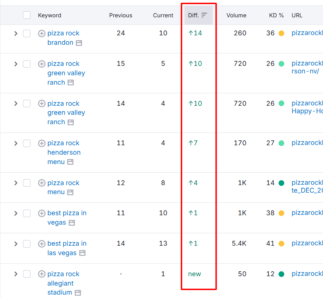Click the ↑7 diff value for henderson menu

pos(193,143)
